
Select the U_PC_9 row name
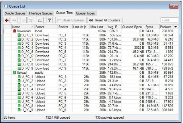point(27,110)
